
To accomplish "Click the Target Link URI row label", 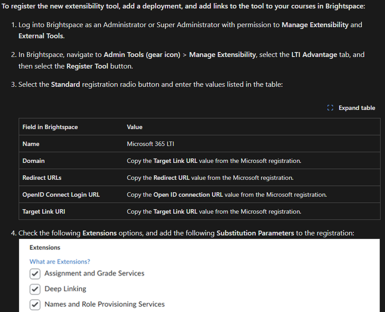I will (x=44, y=212).
